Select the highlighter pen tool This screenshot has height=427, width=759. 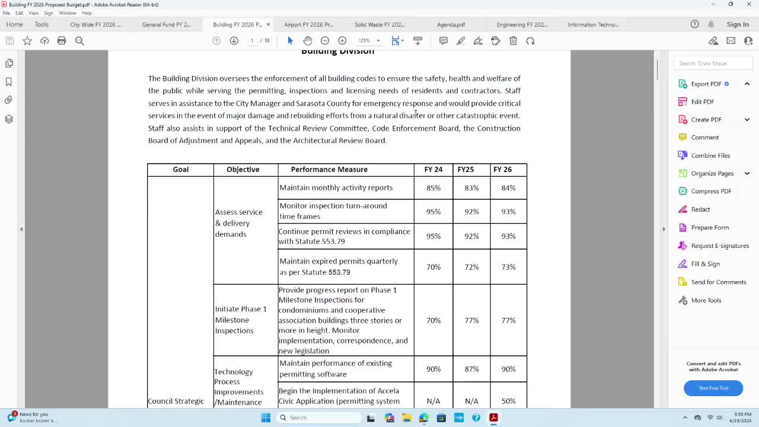461,40
